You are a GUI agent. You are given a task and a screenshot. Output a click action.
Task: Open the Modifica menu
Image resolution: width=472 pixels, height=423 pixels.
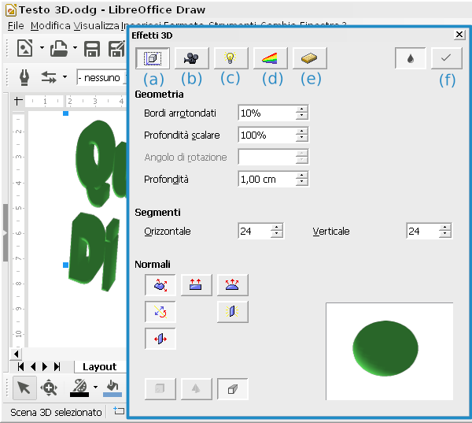point(50,26)
